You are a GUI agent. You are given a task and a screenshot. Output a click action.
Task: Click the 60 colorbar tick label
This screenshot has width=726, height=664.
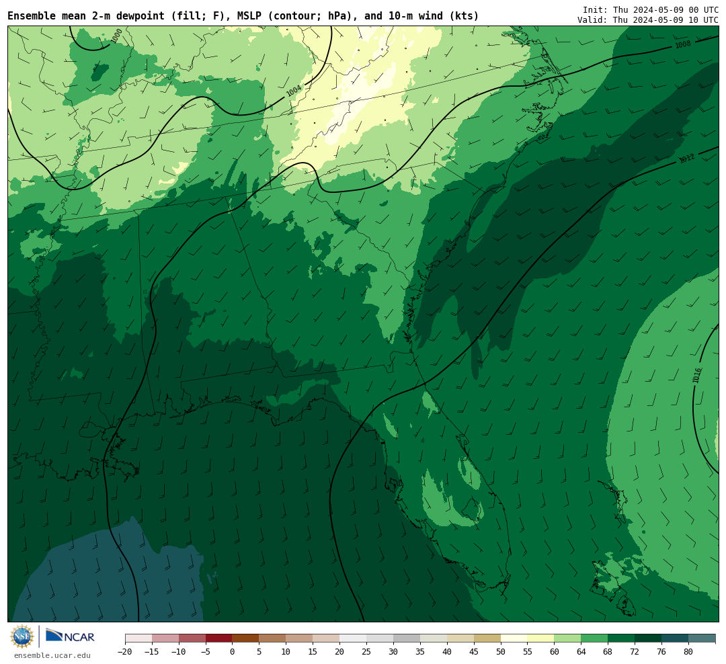click(555, 652)
